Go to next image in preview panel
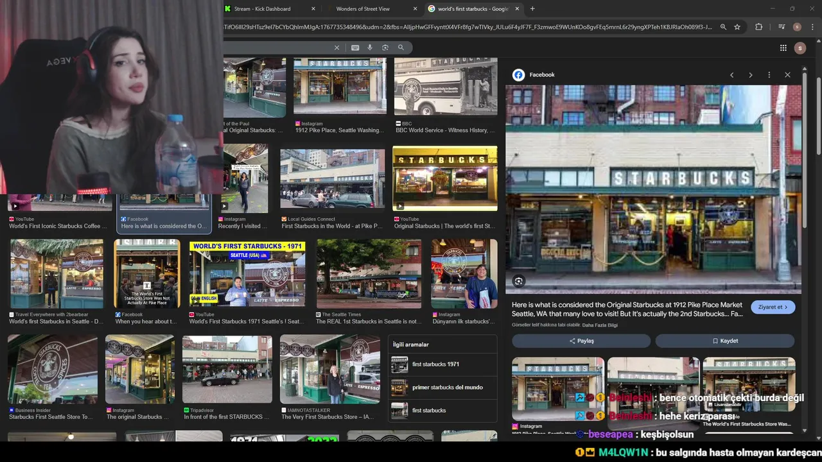Viewport: 822px width, 462px height. point(750,75)
